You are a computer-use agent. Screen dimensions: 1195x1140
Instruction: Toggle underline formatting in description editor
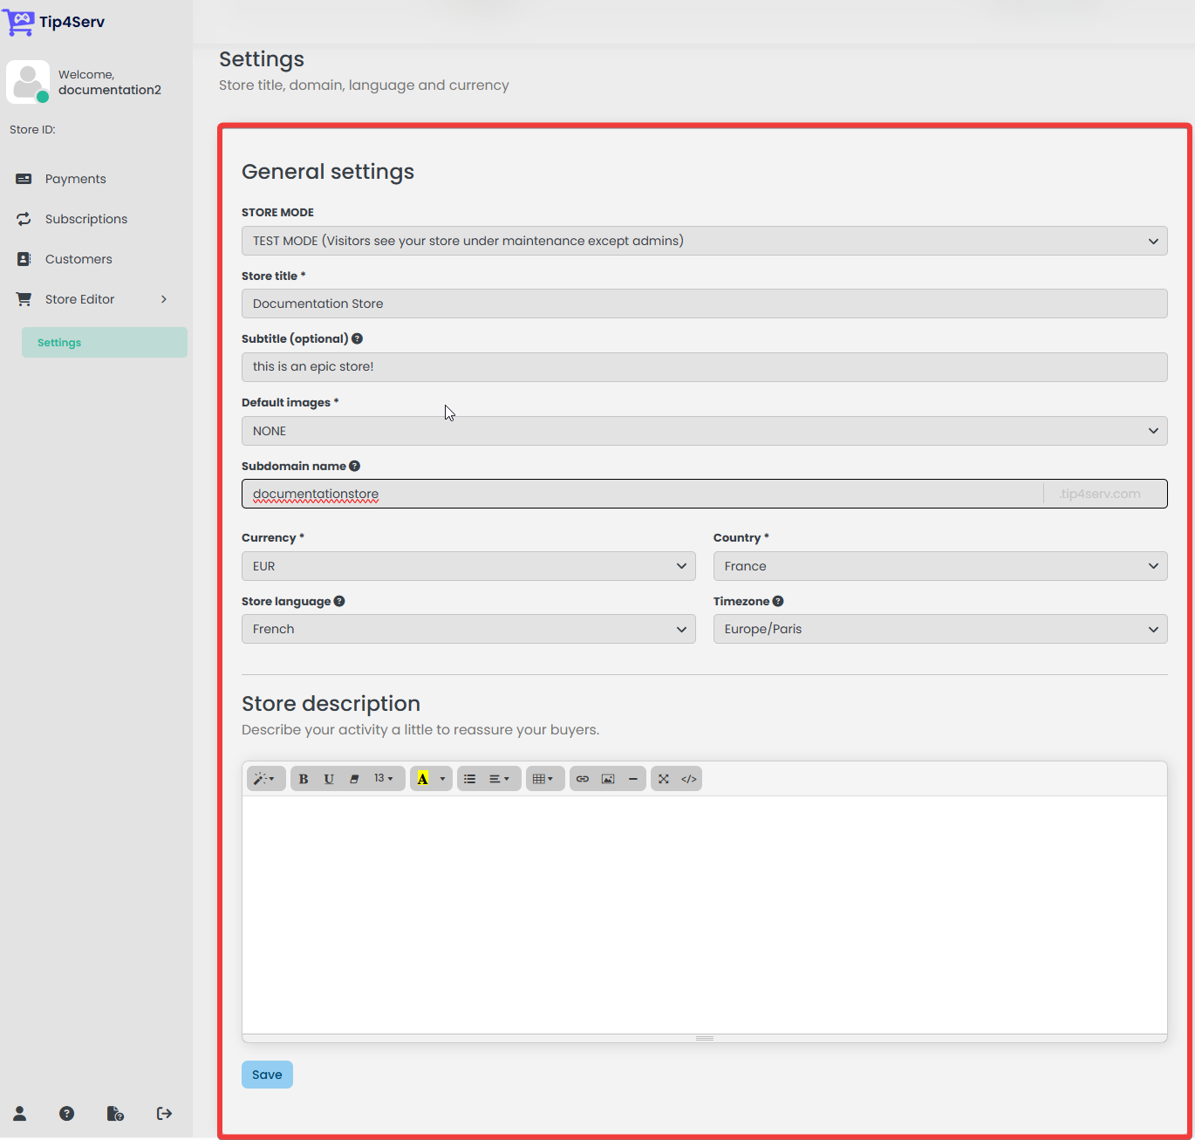(x=329, y=779)
